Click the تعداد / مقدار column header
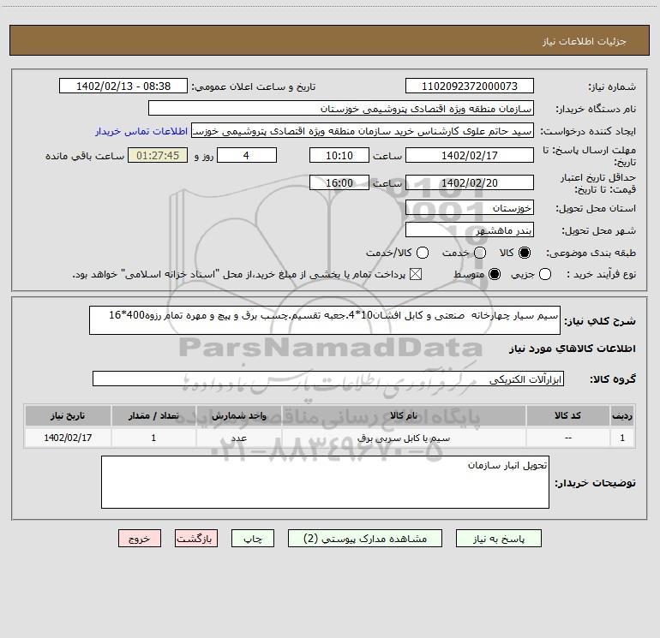Image resolution: width=660 pixels, height=638 pixels. point(153,415)
